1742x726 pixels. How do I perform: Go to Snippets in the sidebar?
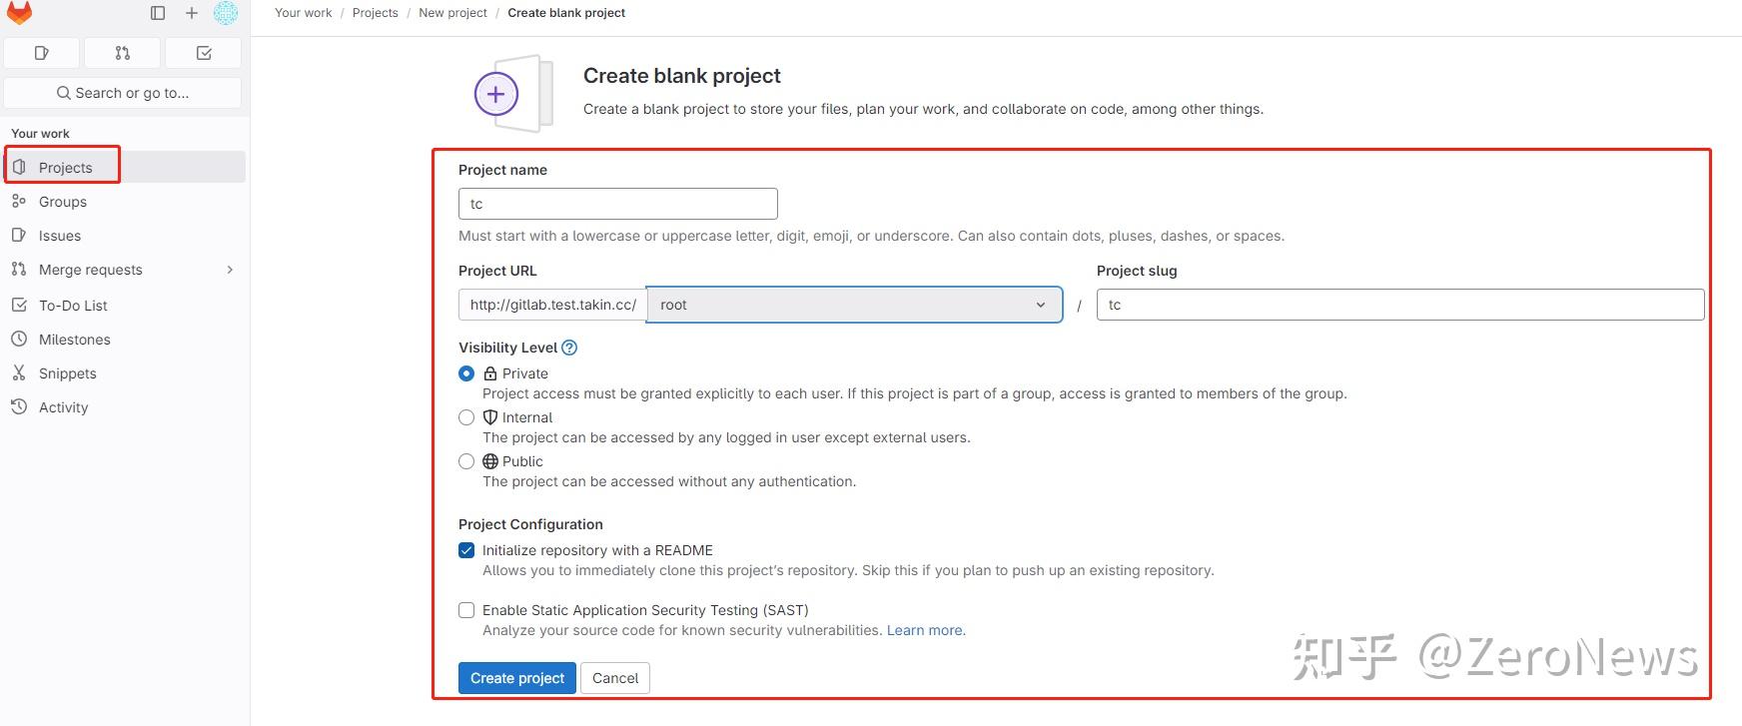[68, 373]
